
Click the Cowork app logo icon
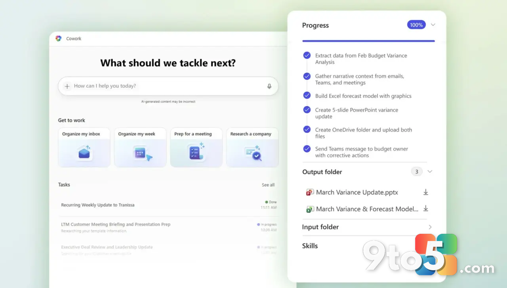(59, 38)
